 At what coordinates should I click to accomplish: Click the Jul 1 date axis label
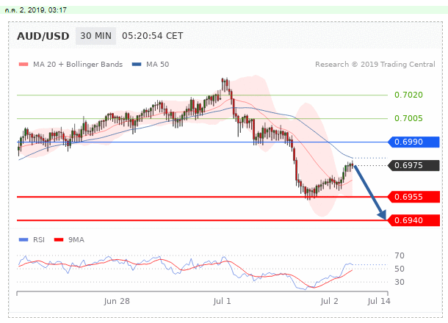[222, 301]
